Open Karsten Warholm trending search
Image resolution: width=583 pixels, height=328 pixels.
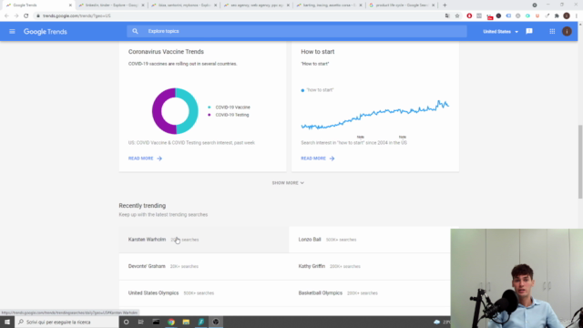[x=204, y=240]
